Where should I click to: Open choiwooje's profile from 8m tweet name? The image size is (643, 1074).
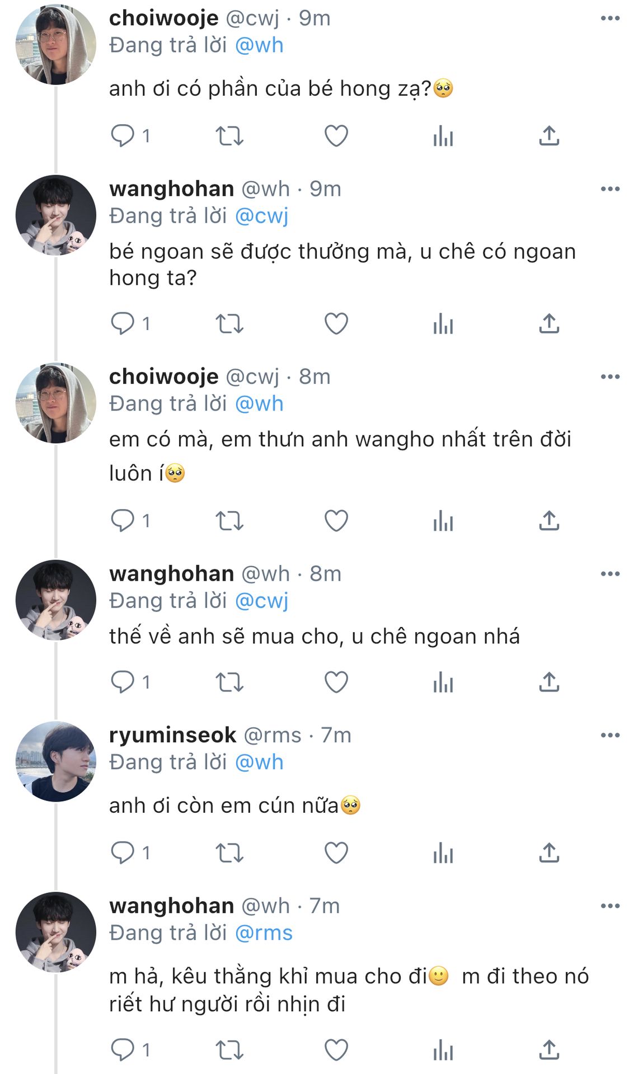click(x=163, y=376)
